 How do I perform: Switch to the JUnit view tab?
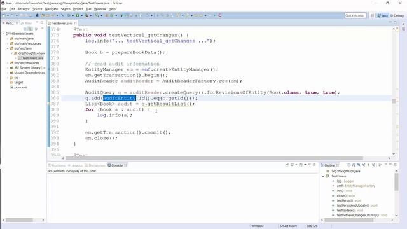[26, 23]
